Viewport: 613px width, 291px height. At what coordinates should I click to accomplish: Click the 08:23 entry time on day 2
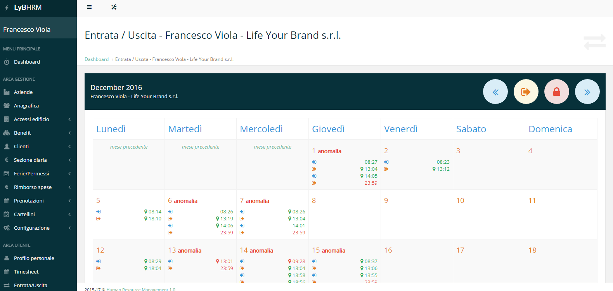click(443, 162)
